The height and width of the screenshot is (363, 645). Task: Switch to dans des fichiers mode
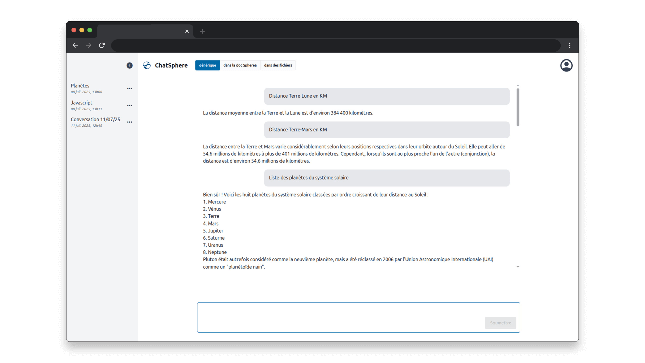pos(278,65)
